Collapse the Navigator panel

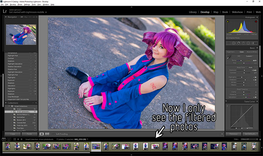click(x=7, y=17)
